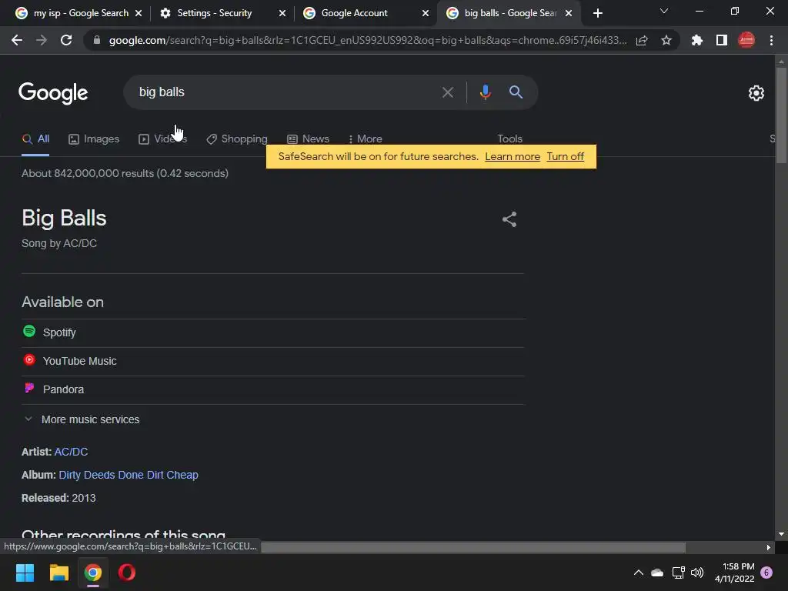Click 'About 842,000,000 results' text
Image resolution: width=788 pixels, height=591 pixels.
click(x=88, y=173)
